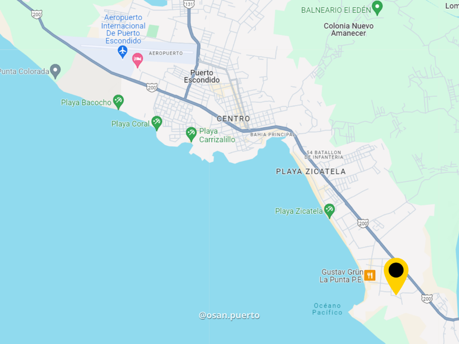Select the Gustav Grün restaurant icon

370,275
